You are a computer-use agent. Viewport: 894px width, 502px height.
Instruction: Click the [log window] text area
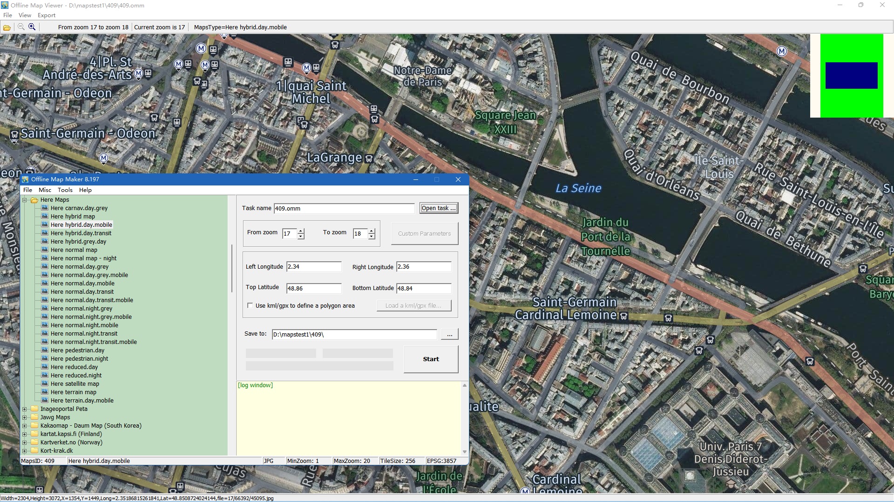tap(349, 418)
